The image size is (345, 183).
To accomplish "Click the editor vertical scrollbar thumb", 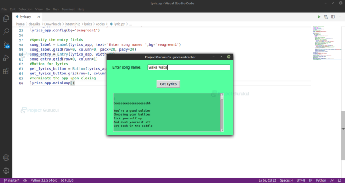I will [x=343, y=135].
